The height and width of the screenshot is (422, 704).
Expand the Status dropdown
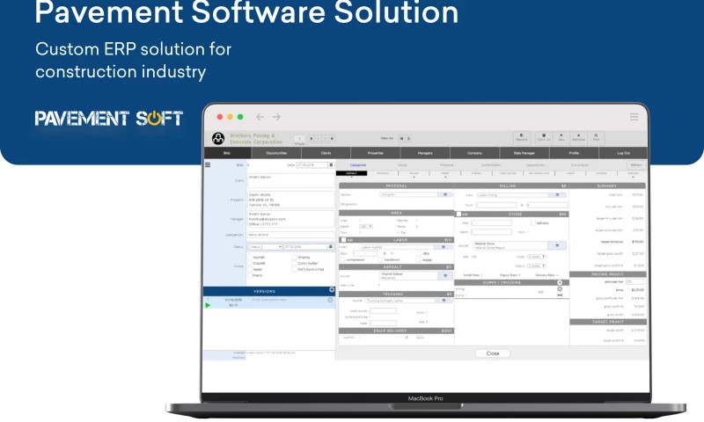click(265, 247)
